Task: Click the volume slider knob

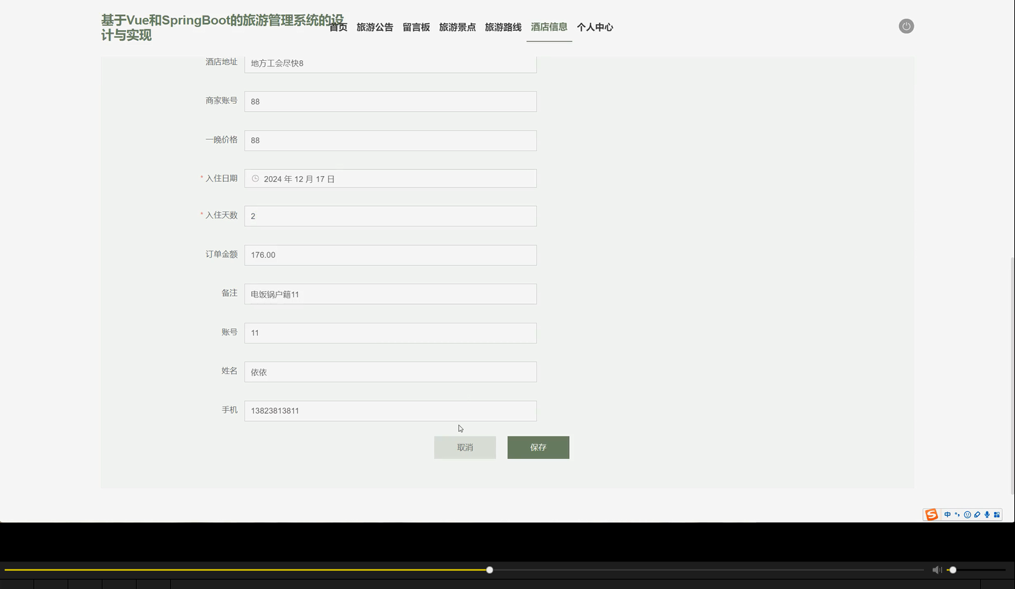Action: 952,570
